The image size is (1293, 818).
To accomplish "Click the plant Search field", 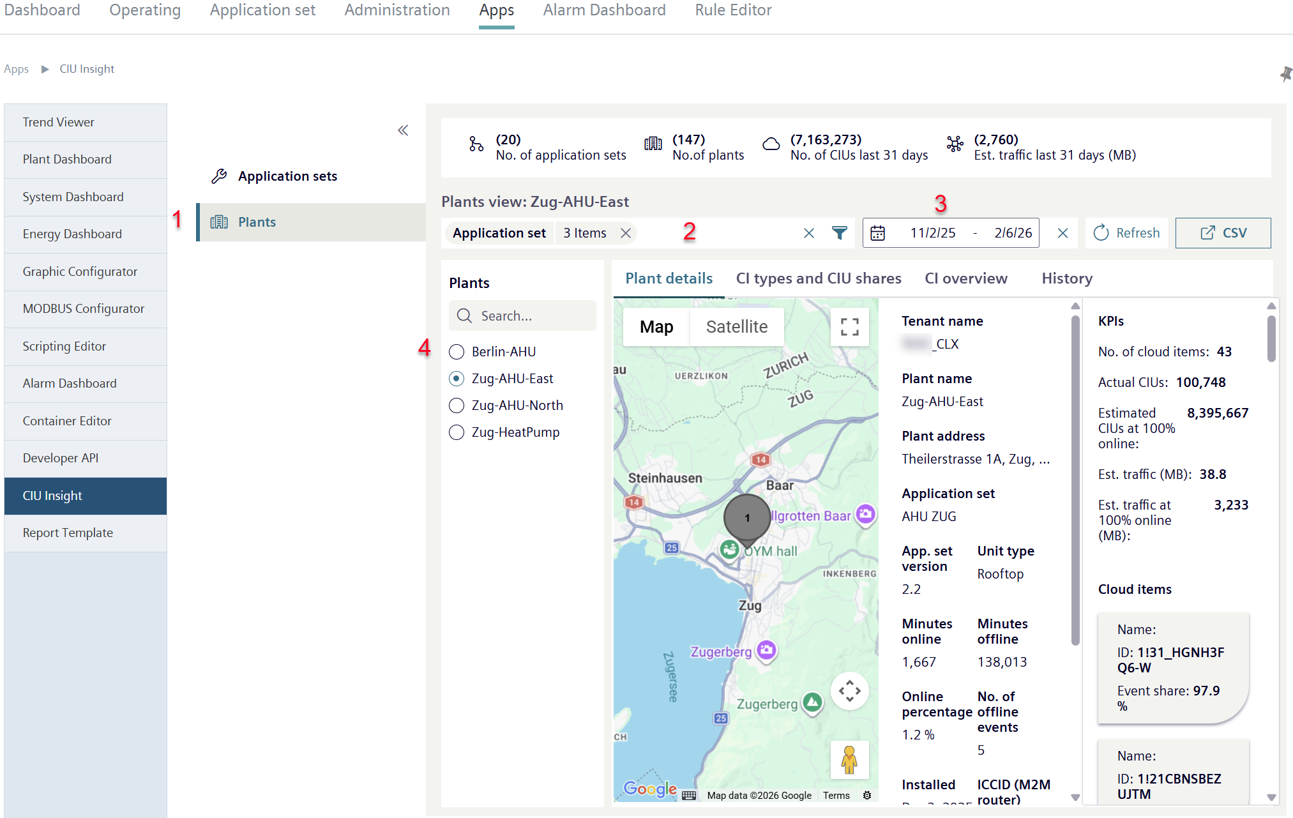I will (522, 315).
